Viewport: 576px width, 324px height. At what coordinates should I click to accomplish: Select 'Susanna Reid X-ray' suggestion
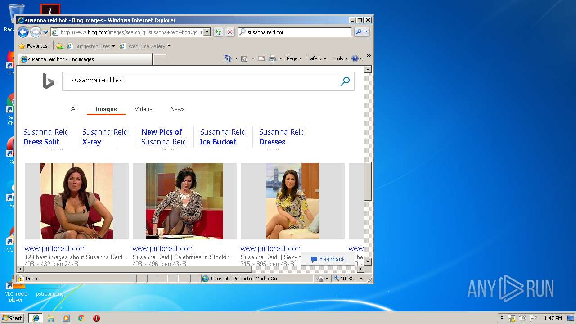coord(105,137)
